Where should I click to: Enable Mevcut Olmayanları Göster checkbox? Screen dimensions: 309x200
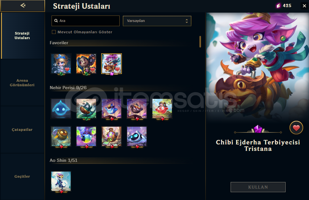click(54, 32)
